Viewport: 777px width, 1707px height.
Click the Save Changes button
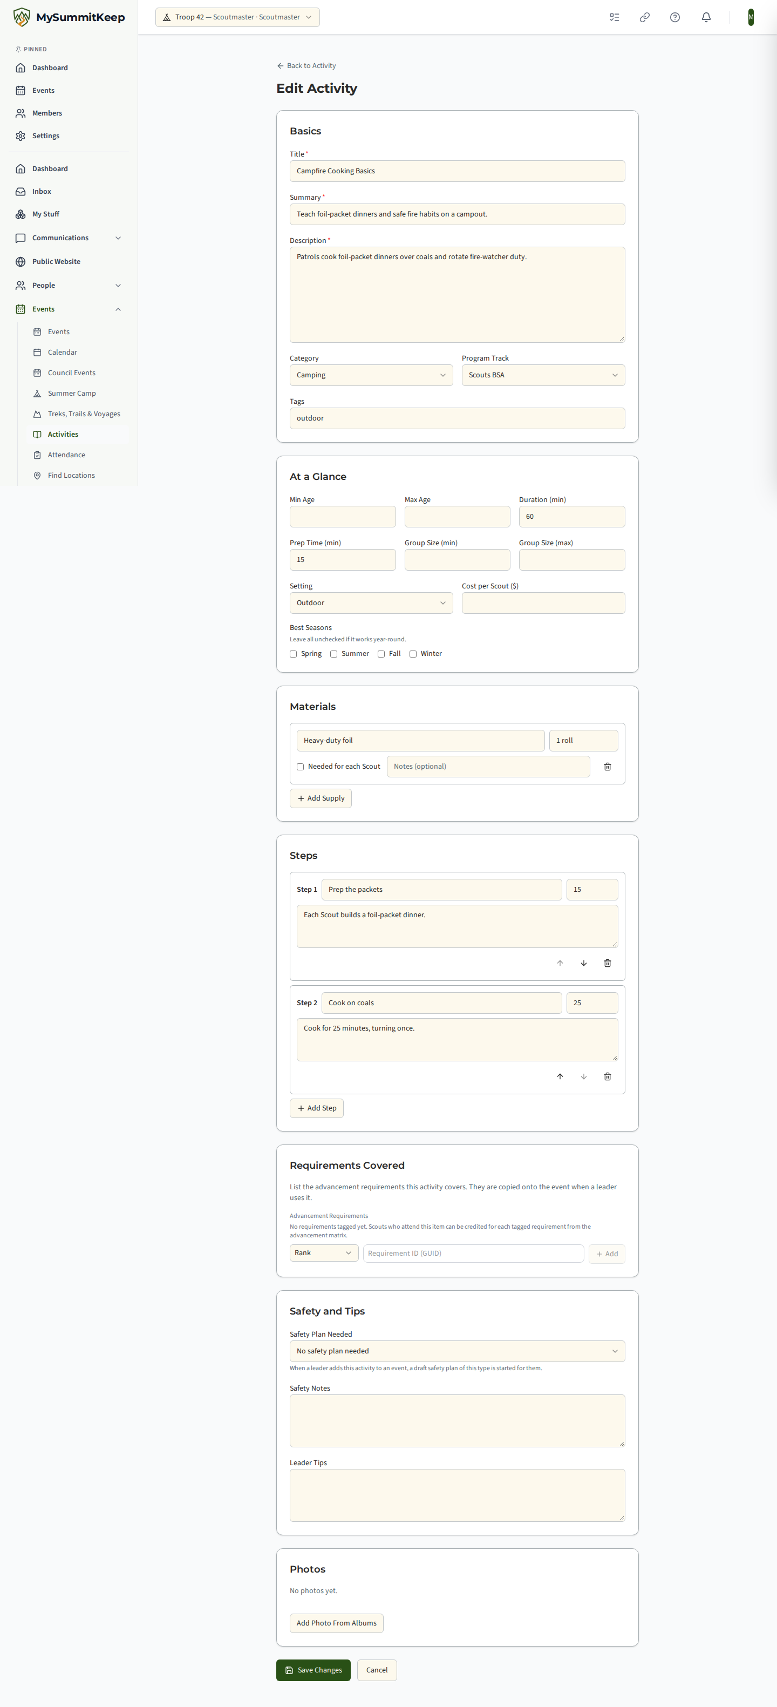pos(313,1670)
